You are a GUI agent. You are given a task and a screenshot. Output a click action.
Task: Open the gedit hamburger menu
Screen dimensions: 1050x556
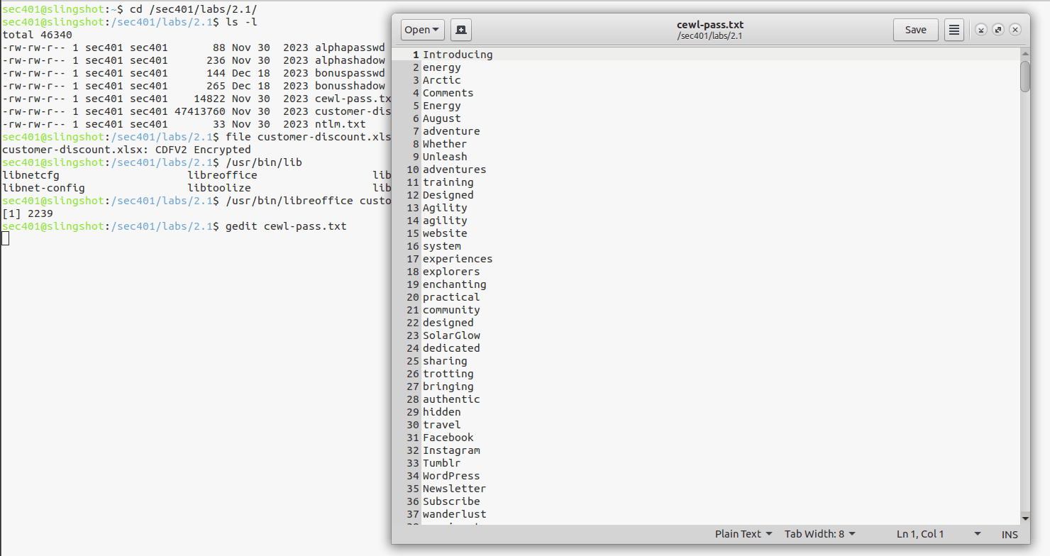click(954, 29)
